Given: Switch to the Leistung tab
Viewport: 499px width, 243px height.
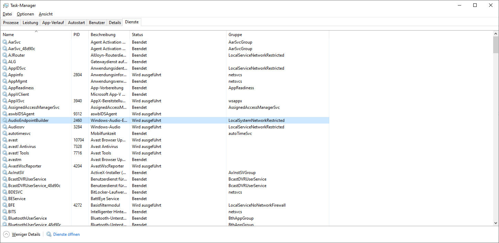Looking at the screenshot, I should [30, 23].
